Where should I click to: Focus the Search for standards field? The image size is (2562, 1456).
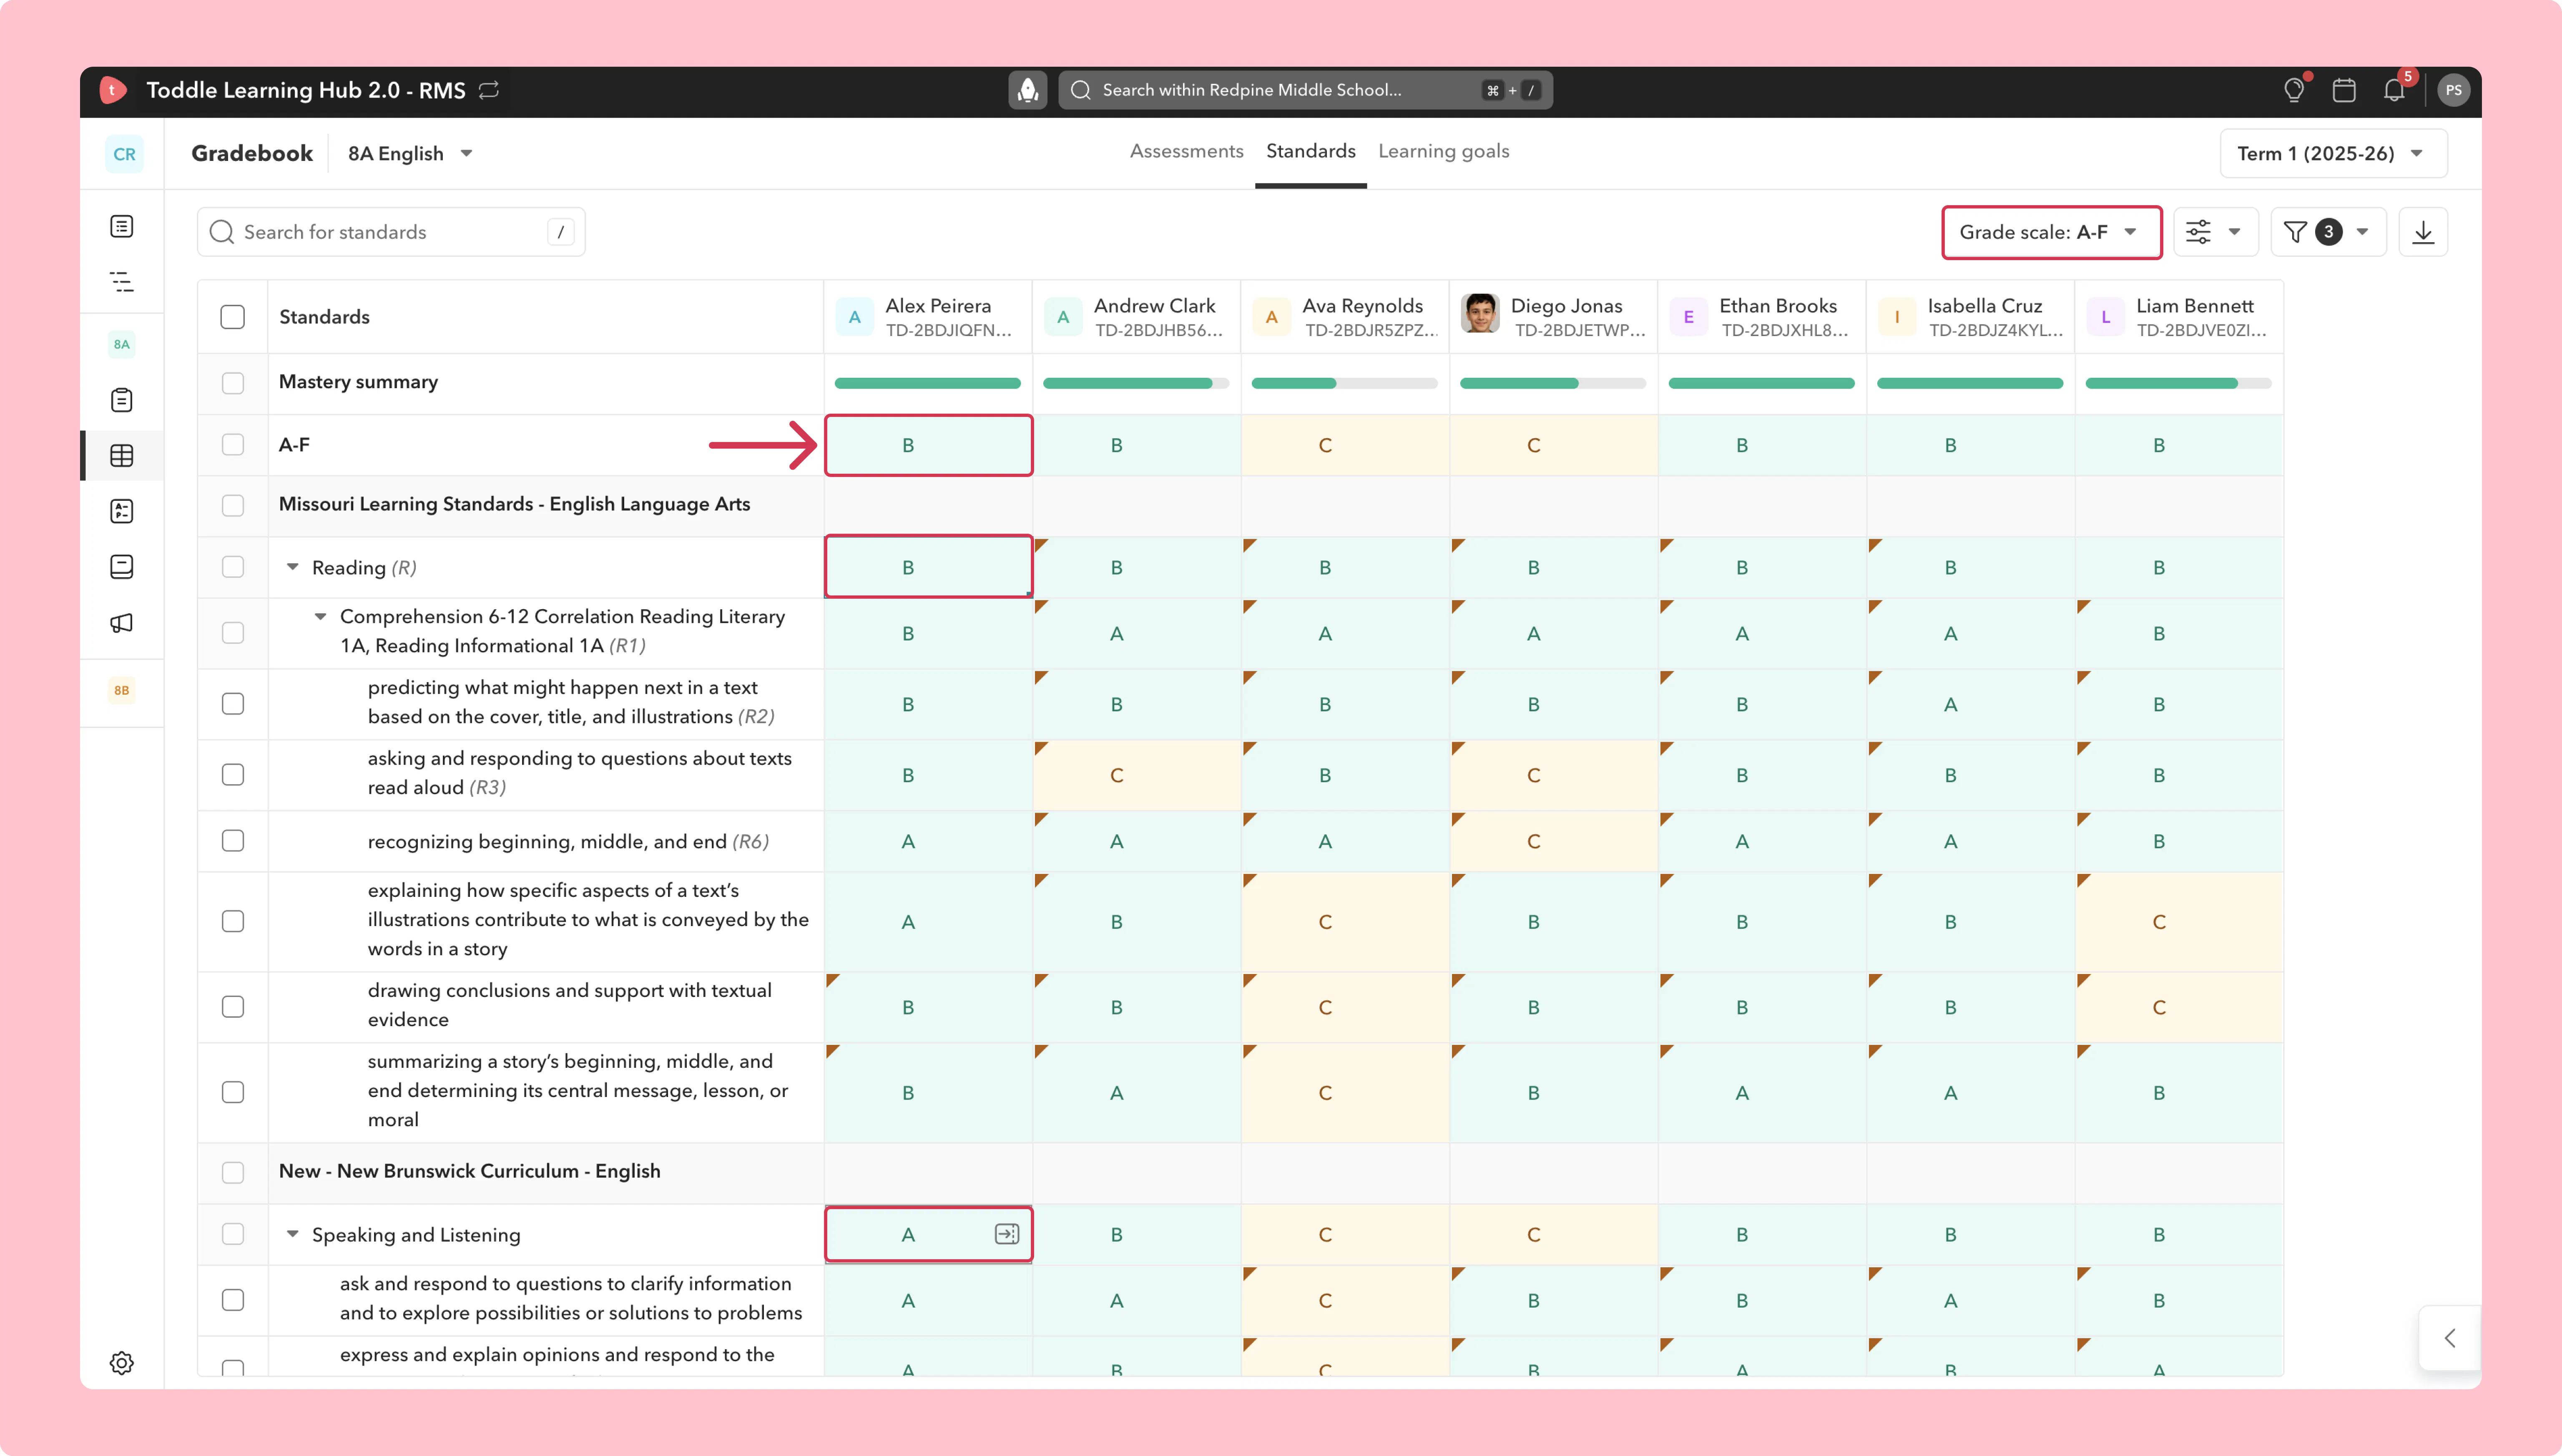click(391, 232)
